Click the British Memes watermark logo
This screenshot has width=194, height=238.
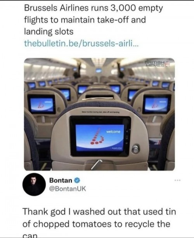click(x=157, y=64)
